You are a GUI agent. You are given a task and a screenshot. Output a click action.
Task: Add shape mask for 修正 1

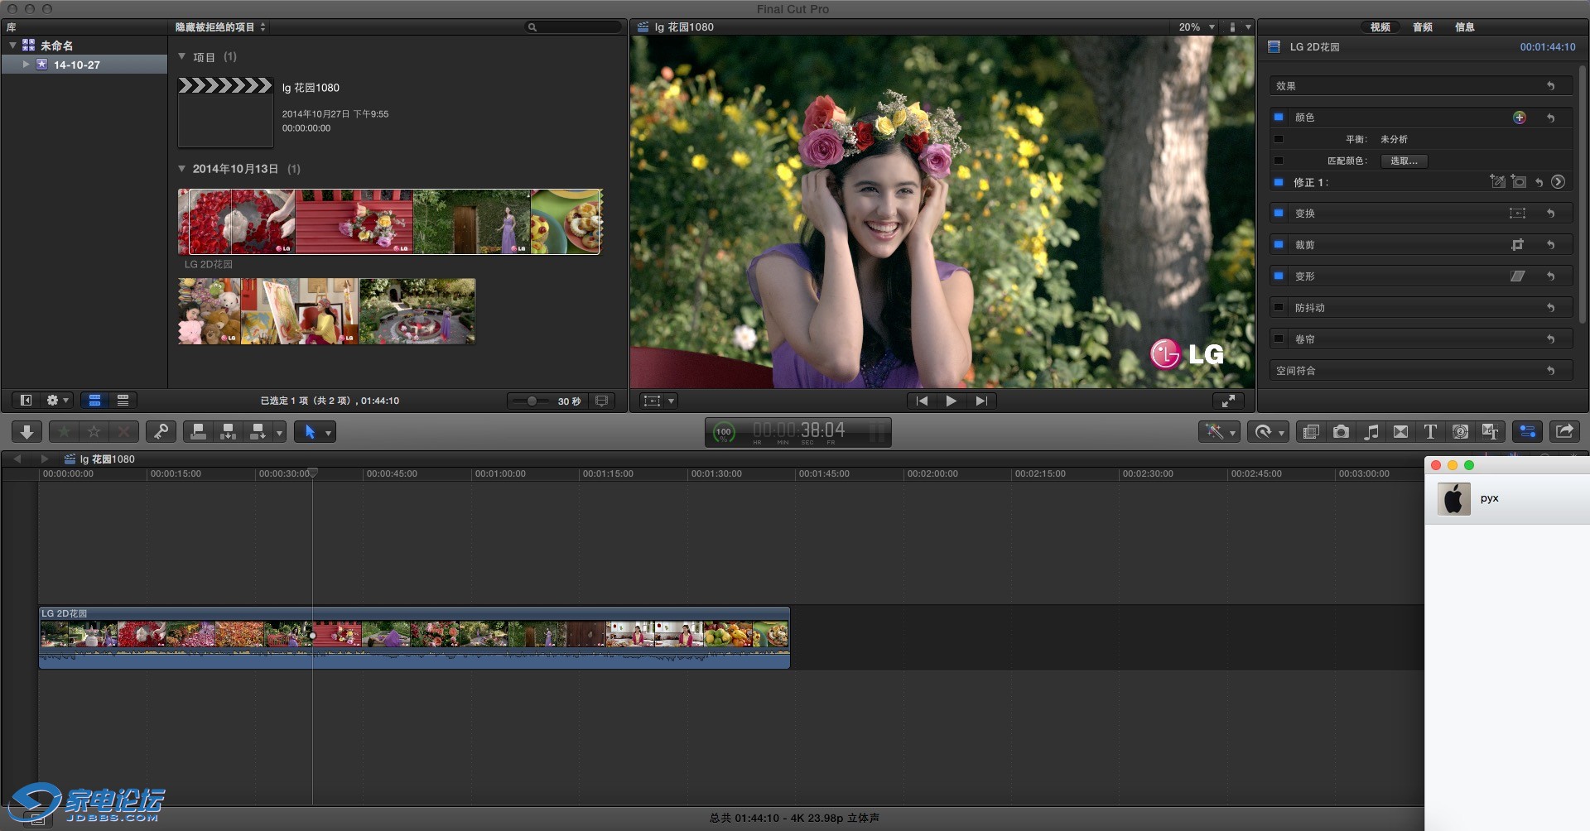tap(1518, 181)
